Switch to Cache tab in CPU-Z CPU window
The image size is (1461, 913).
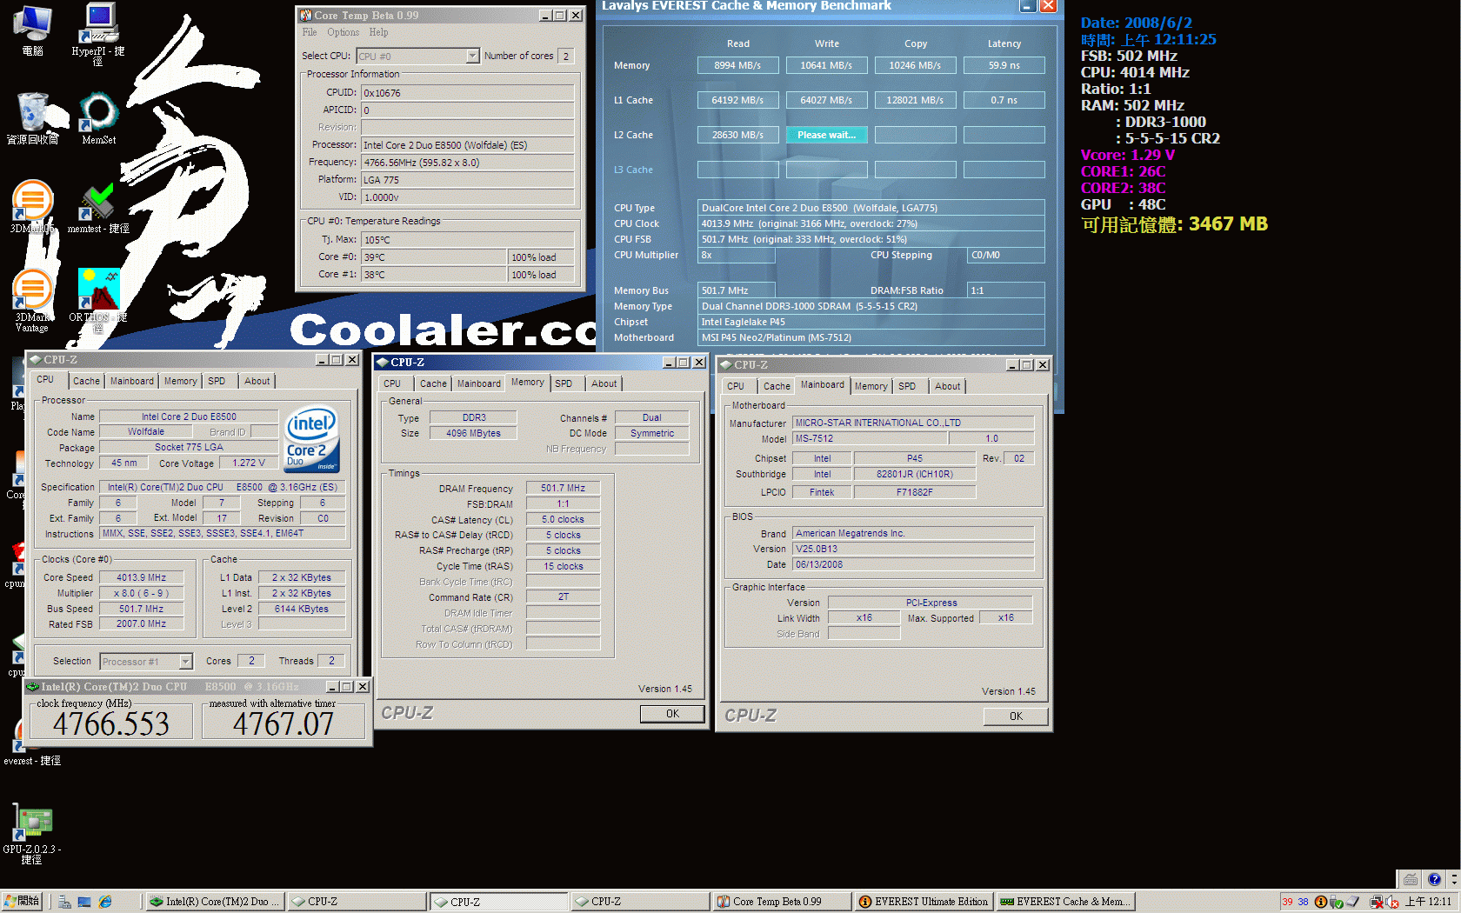click(86, 381)
